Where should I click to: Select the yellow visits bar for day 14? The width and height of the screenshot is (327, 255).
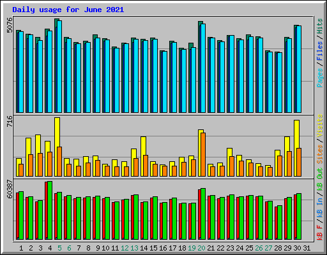pyautogui.click(x=143, y=156)
